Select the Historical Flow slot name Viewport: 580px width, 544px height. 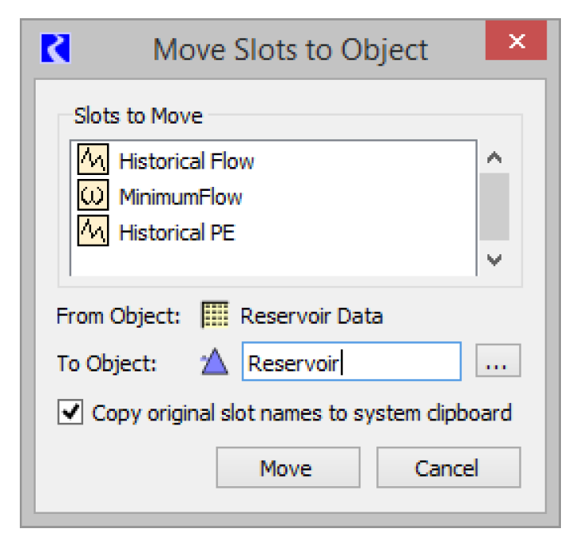coord(186,162)
